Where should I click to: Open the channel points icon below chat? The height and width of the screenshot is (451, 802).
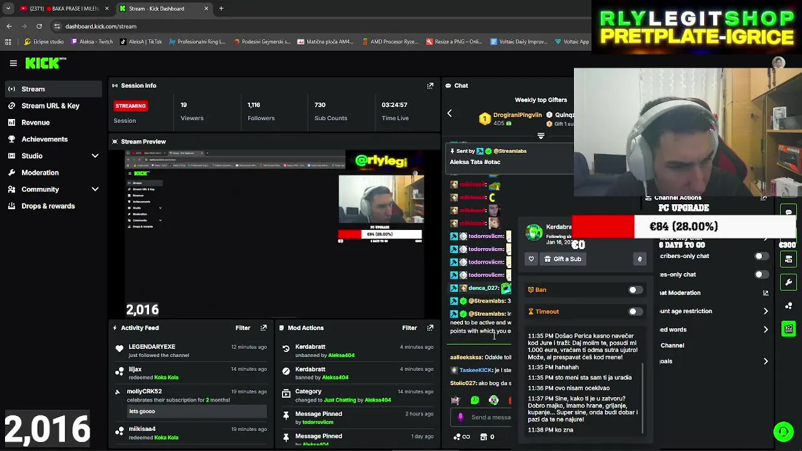(461, 437)
